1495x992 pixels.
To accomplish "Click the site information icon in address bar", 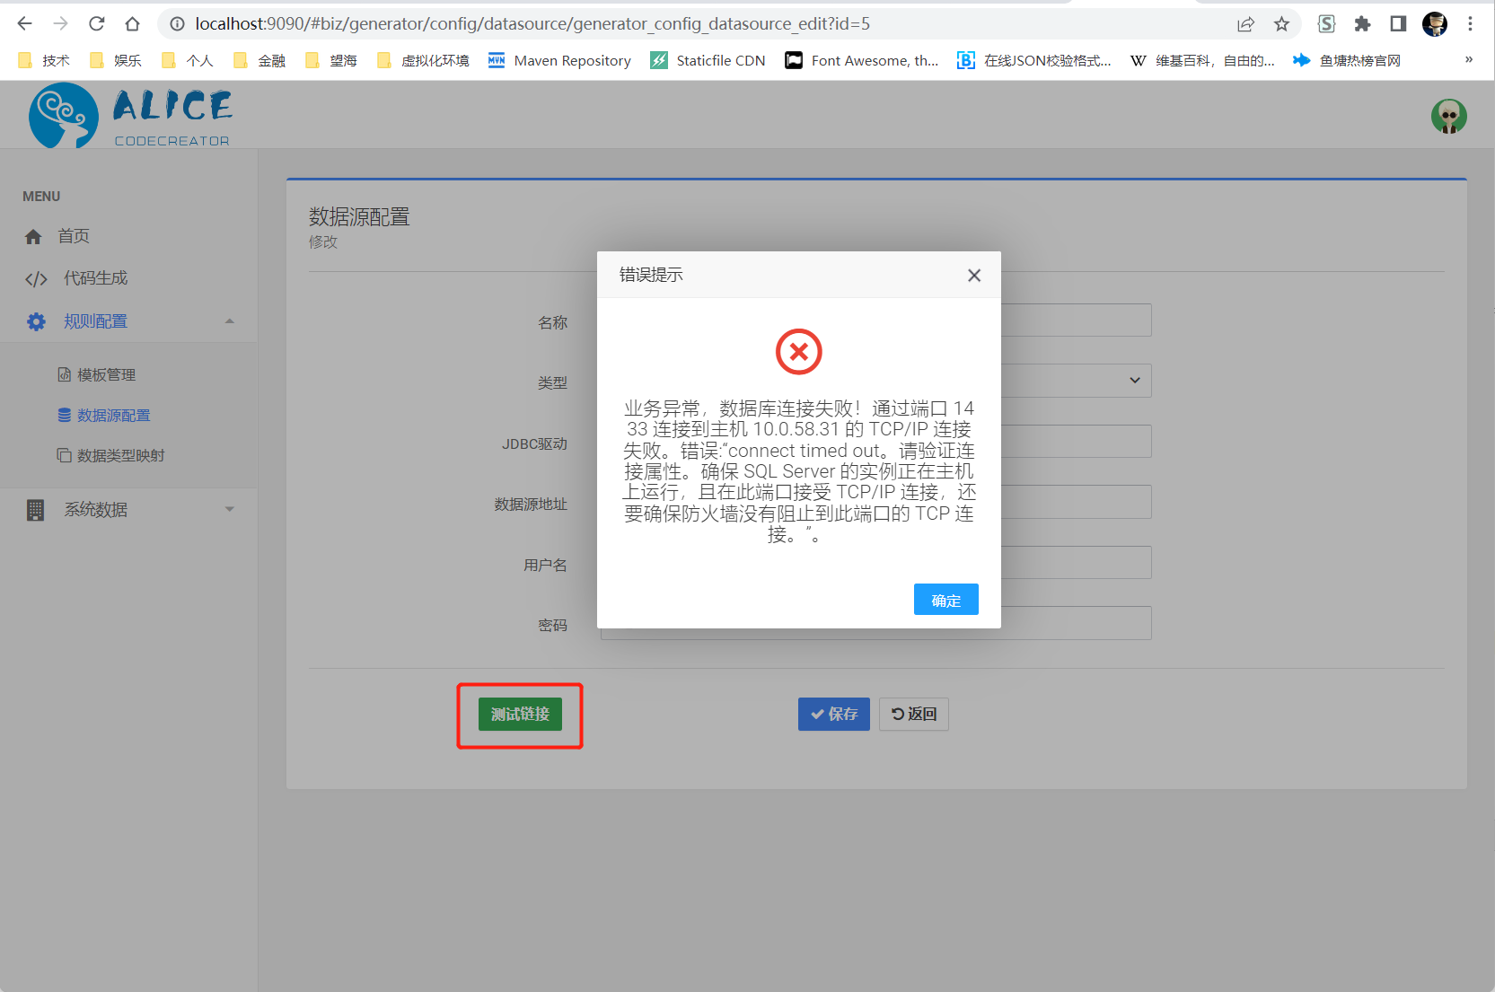I will [x=178, y=24].
